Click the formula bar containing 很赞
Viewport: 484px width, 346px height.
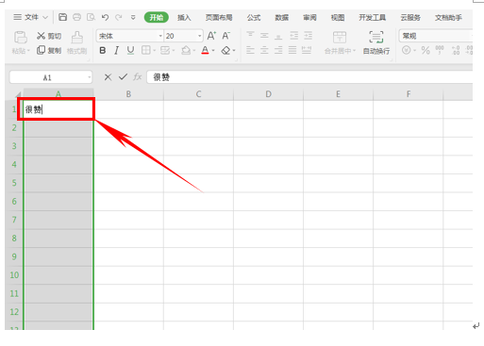pyautogui.click(x=309, y=77)
